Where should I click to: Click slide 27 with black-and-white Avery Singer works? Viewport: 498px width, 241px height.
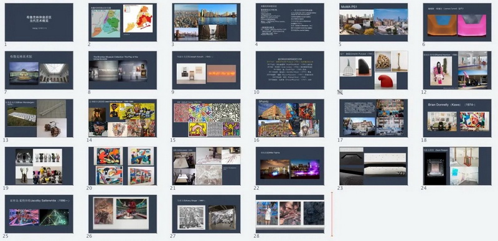[206, 214]
